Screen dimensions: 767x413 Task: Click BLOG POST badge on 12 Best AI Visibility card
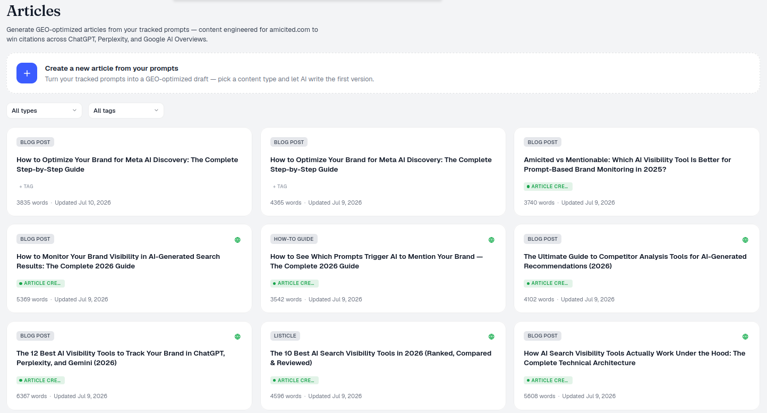[35, 336]
